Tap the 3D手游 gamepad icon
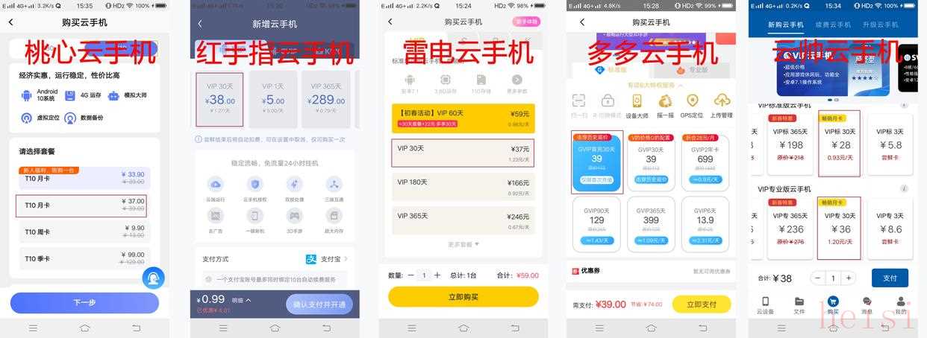The height and width of the screenshot is (338, 927). (x=295, y=216)
